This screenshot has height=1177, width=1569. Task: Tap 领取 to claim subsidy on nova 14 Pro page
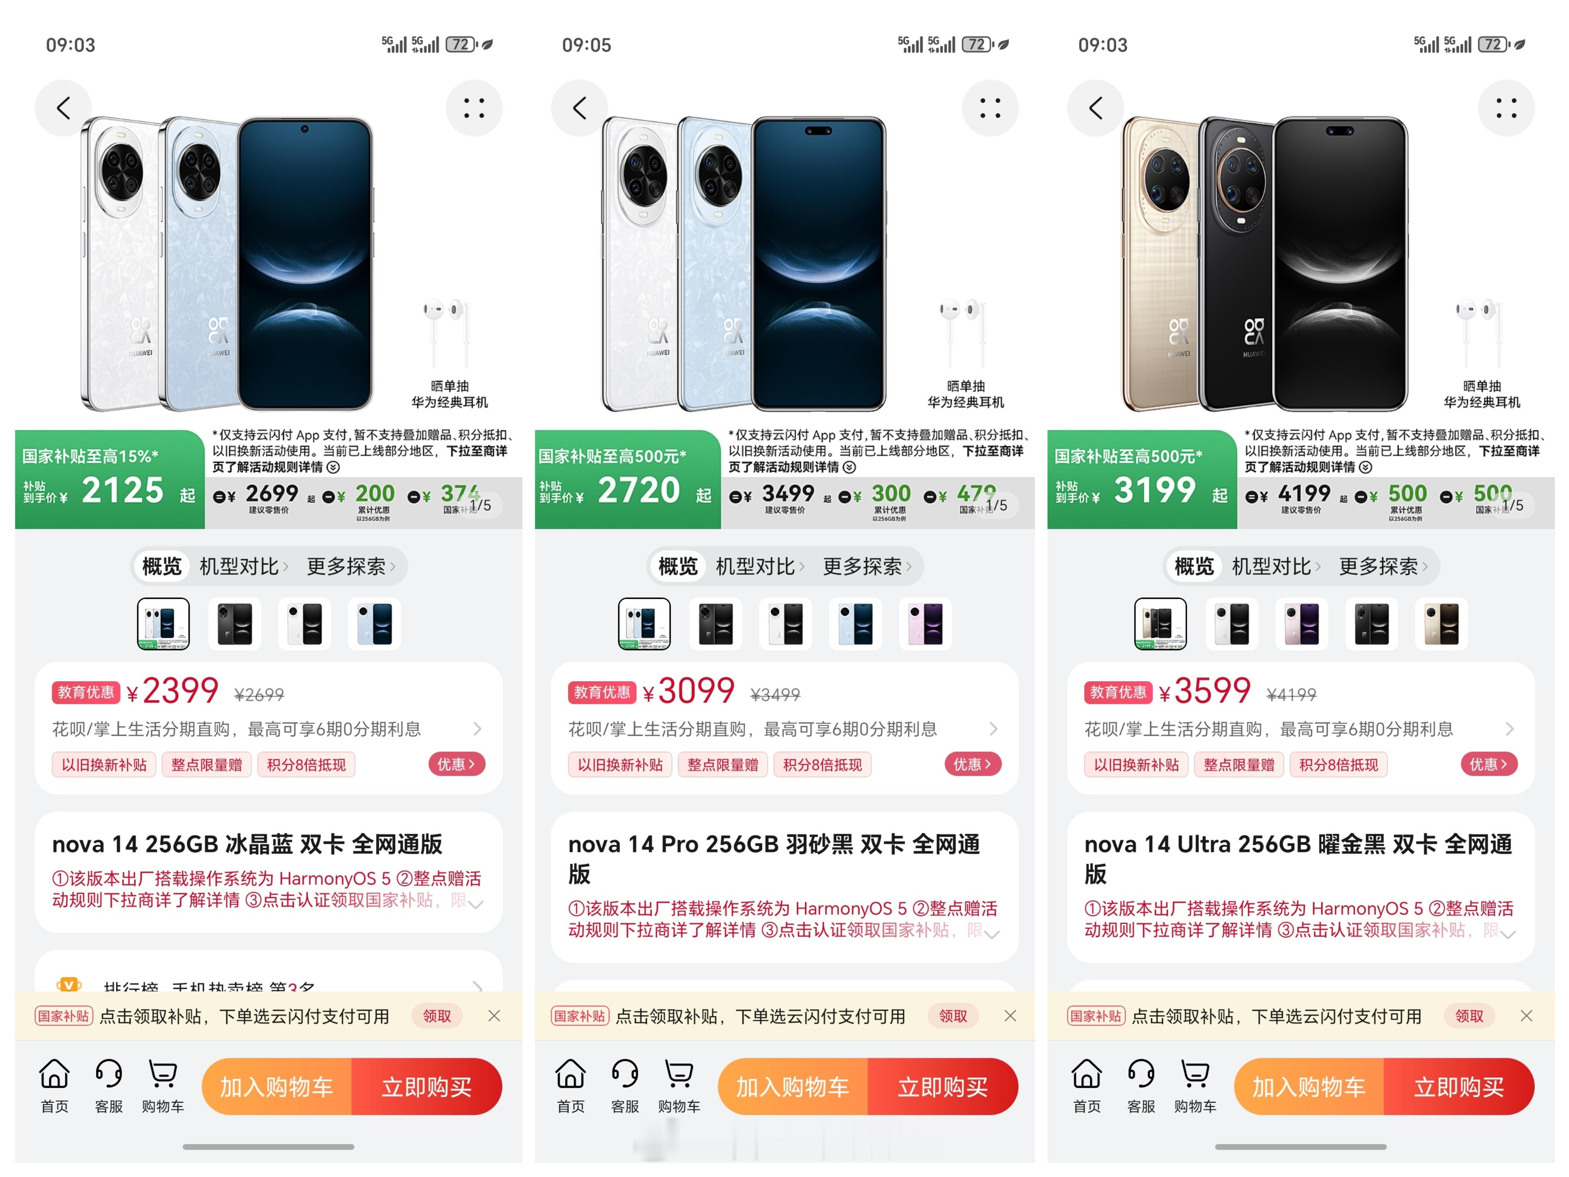click(x=953, y=1016)
